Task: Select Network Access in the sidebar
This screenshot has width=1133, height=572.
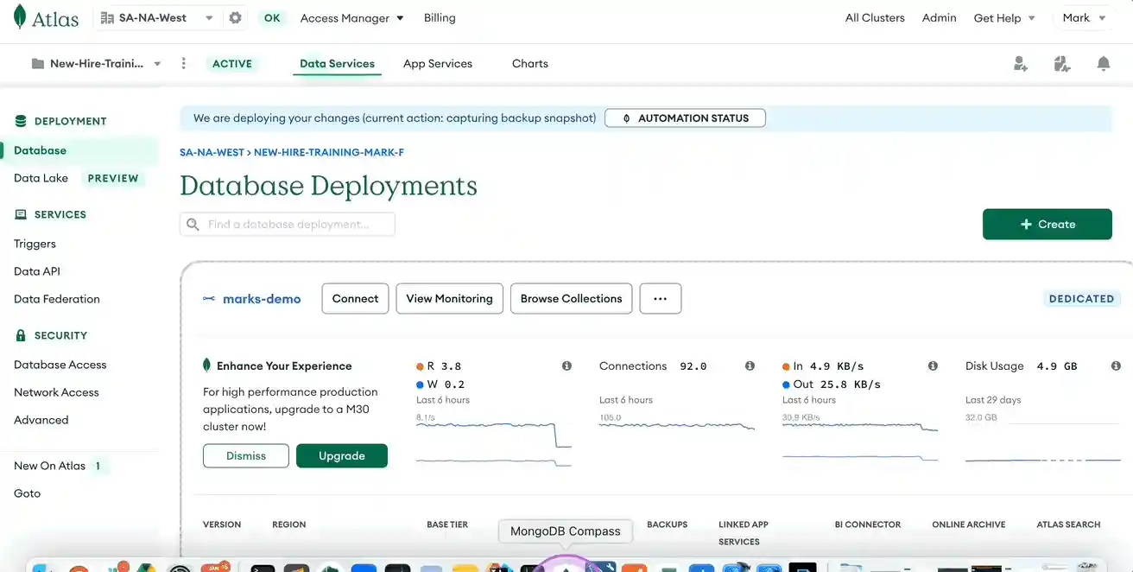Action: [x=56, y=392]
